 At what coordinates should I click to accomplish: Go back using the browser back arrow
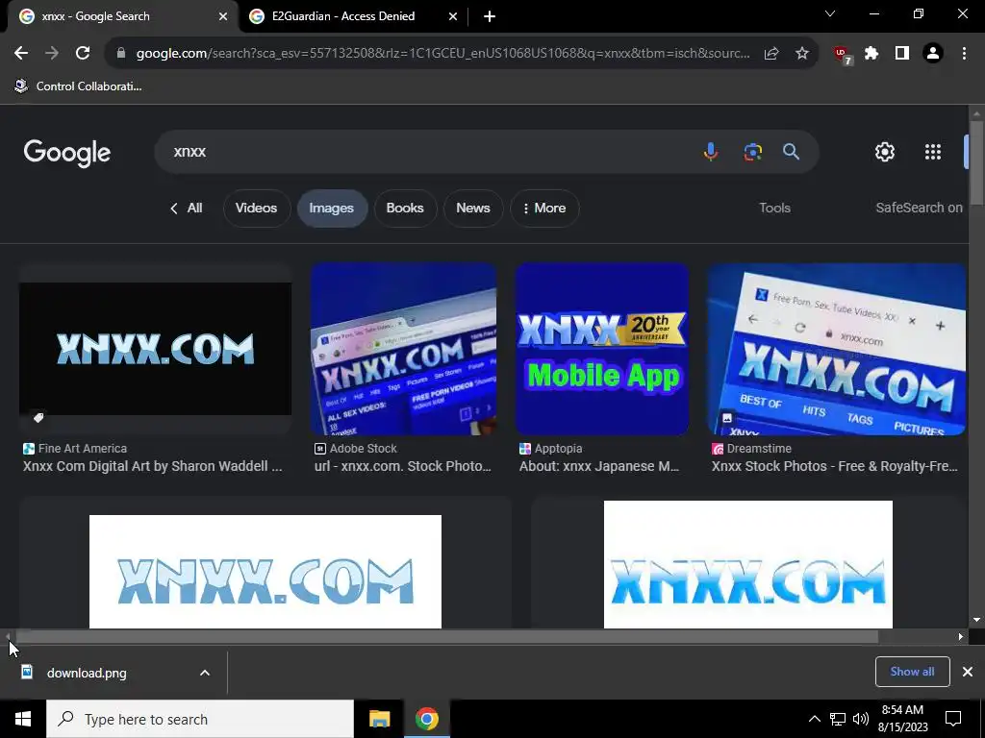[21, 54]
